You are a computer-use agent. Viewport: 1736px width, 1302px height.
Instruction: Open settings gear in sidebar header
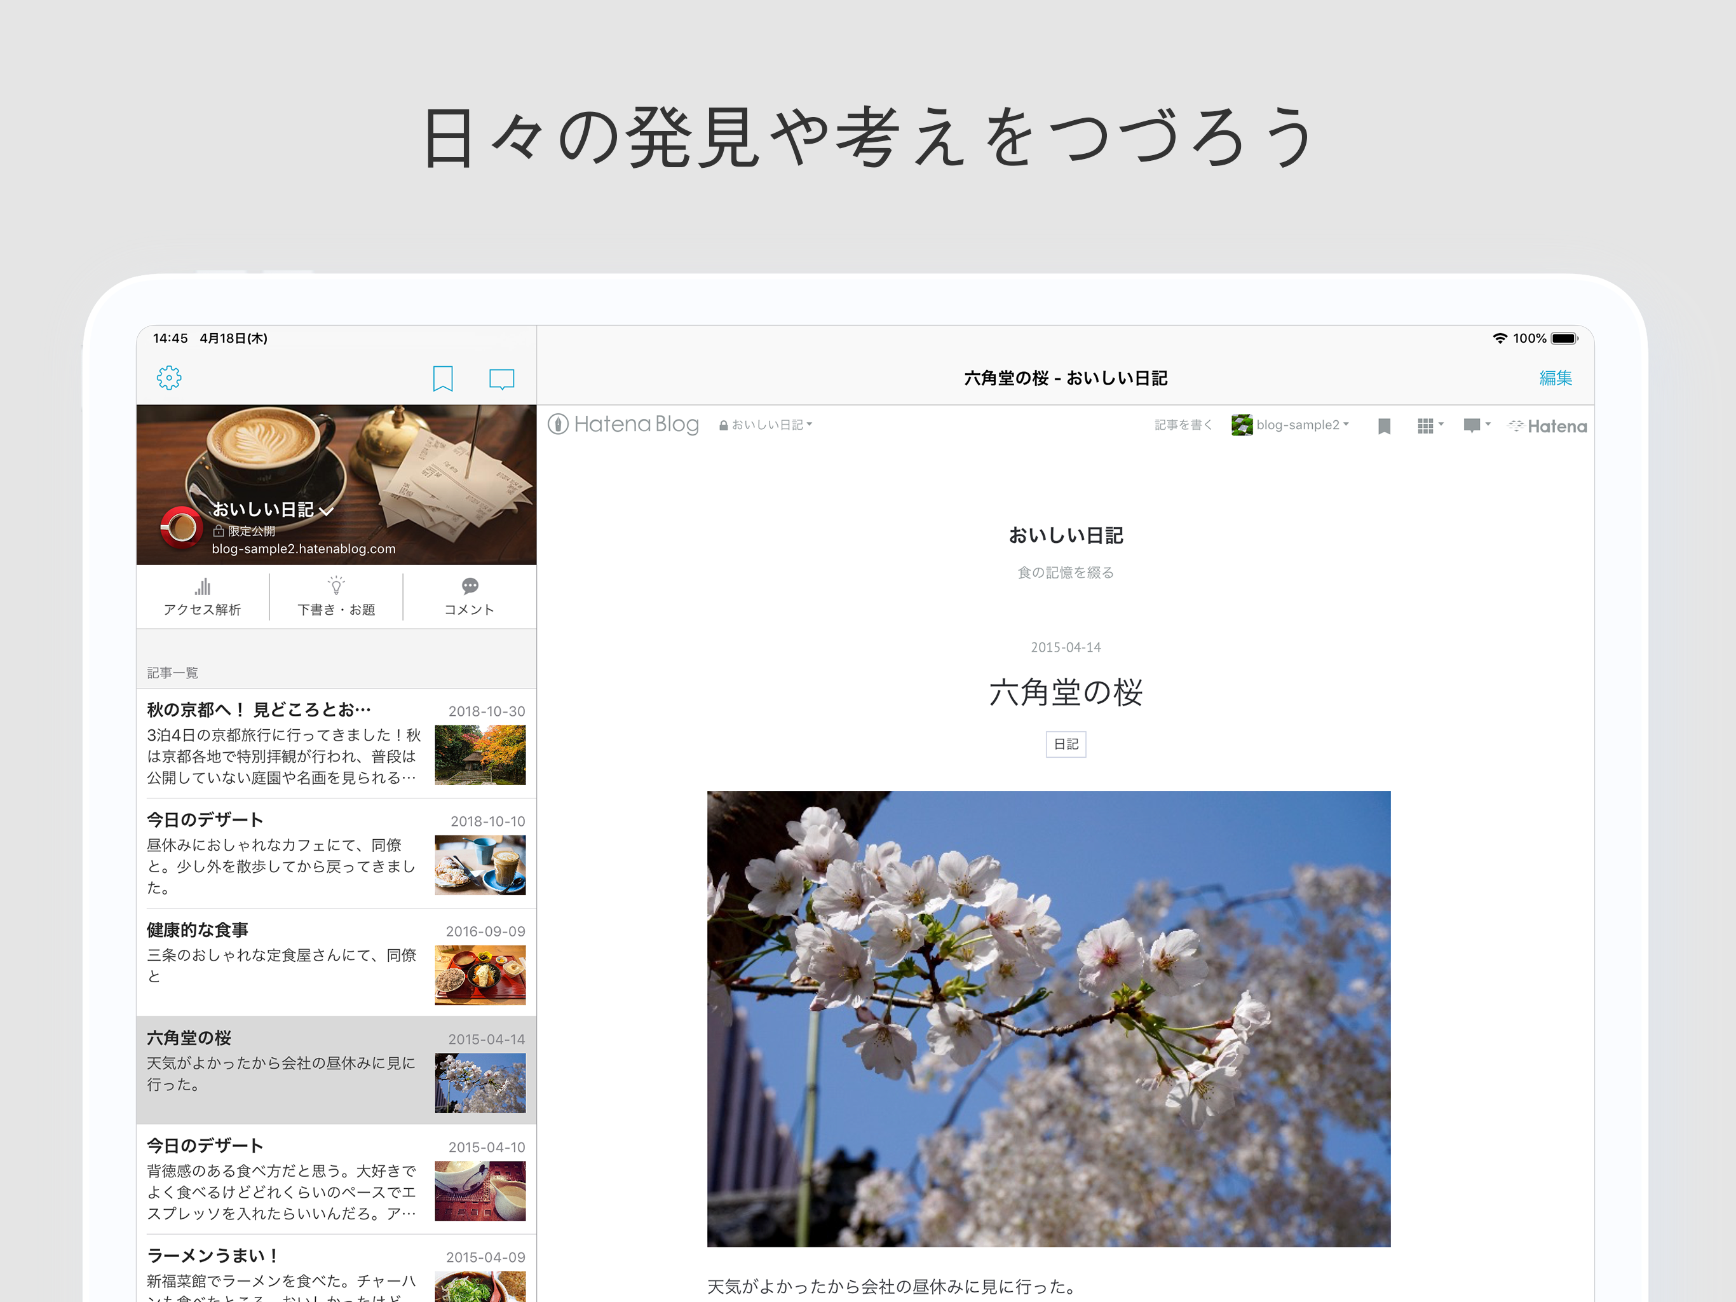coord(169,378)
